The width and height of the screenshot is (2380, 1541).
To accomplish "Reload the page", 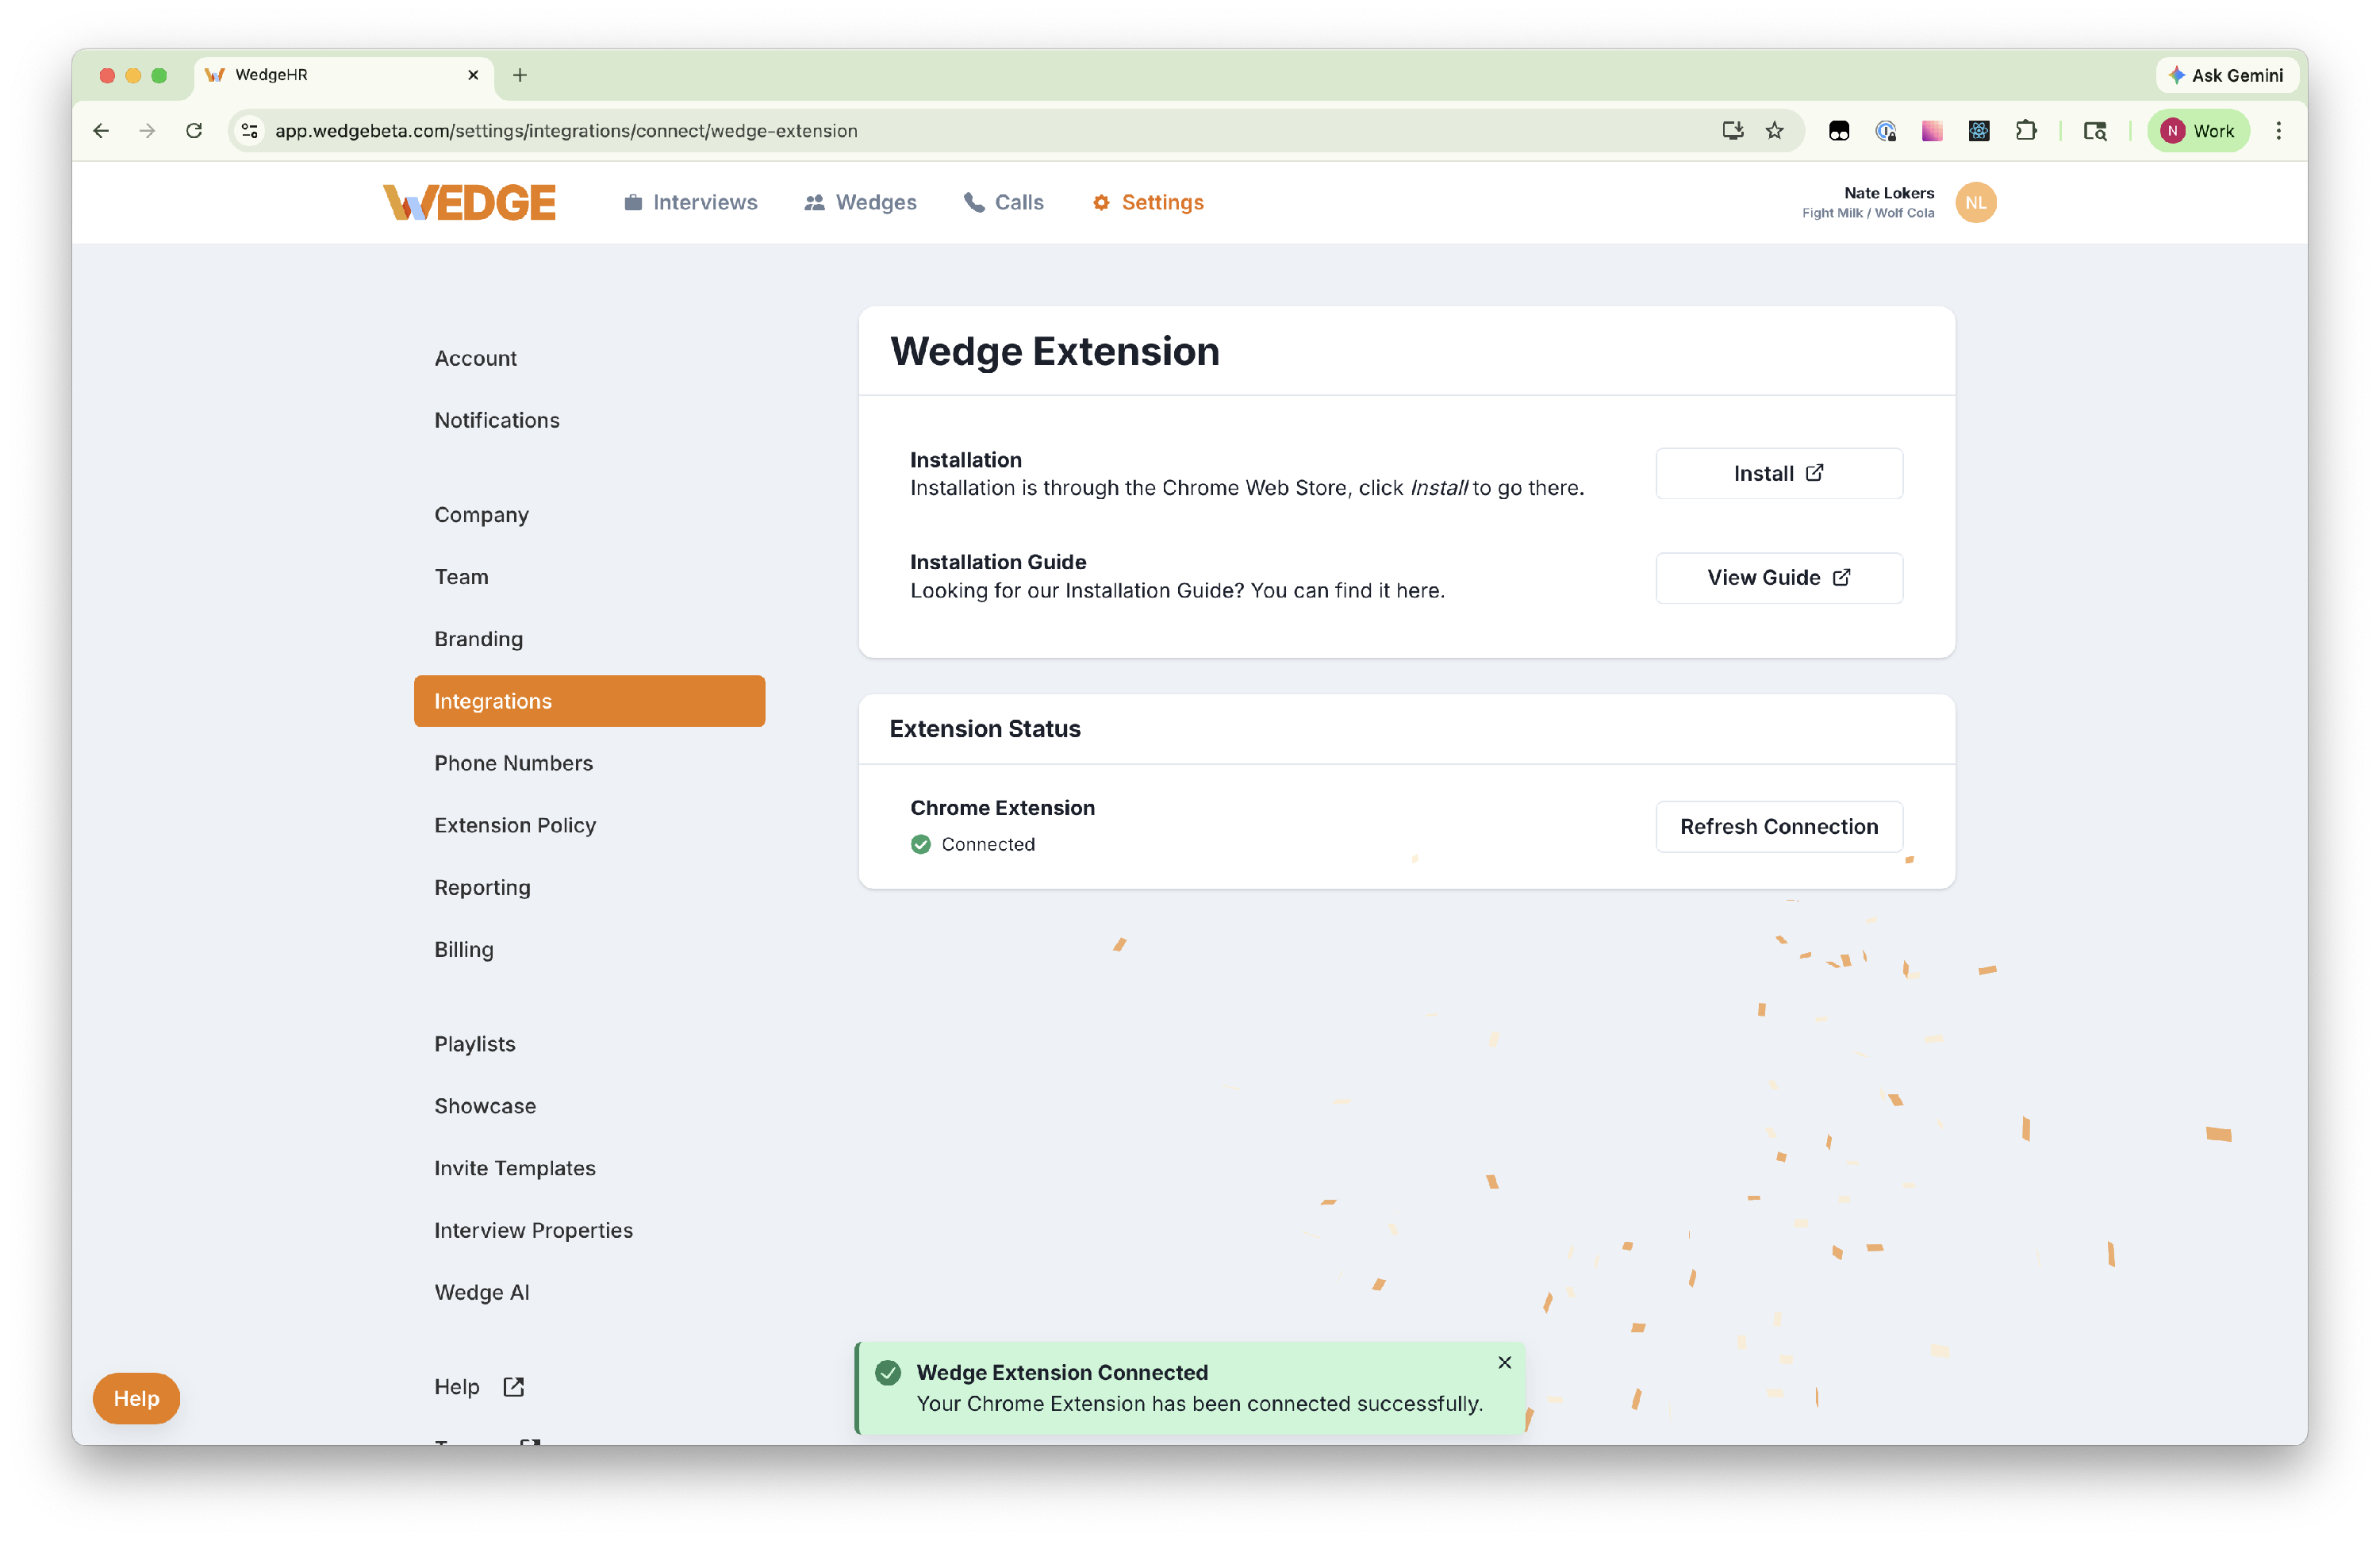I will pyautogui.click(x=194, y=131).
